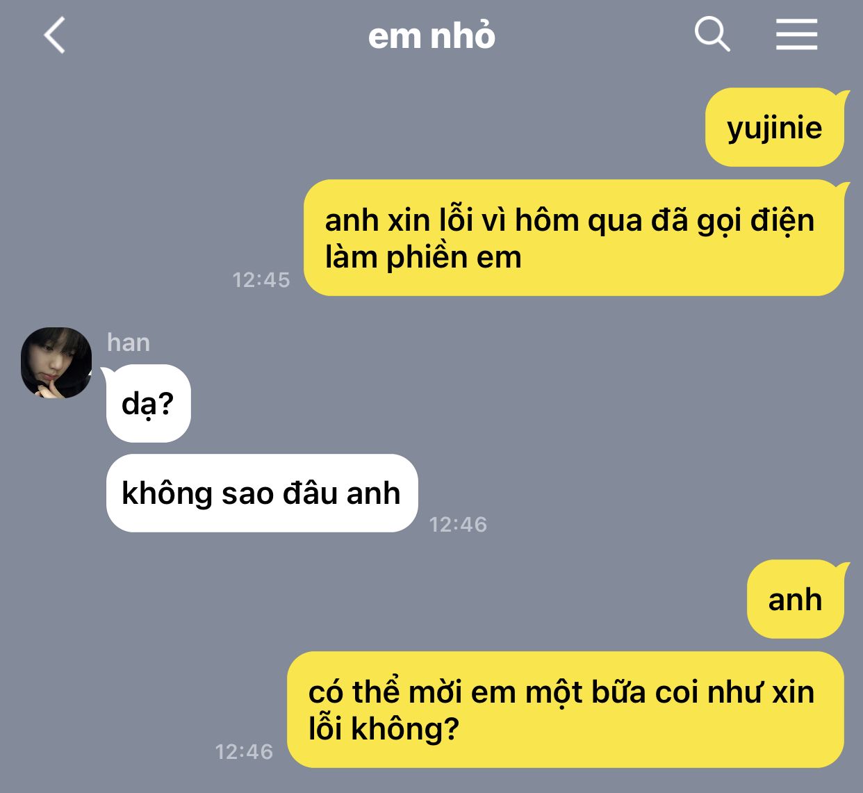
Task: Select the 'dạ?' message bubble
Action: (148, 403)
